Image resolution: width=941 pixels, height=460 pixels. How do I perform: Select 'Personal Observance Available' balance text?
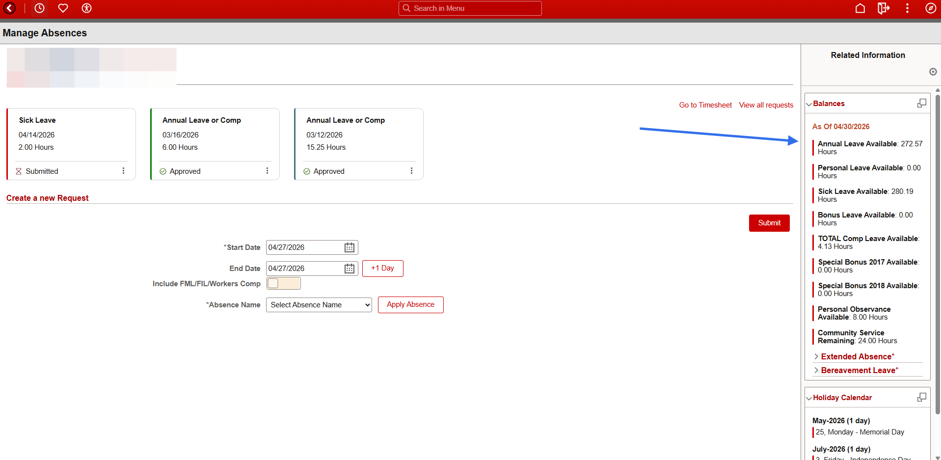click(x=854, y=313)
